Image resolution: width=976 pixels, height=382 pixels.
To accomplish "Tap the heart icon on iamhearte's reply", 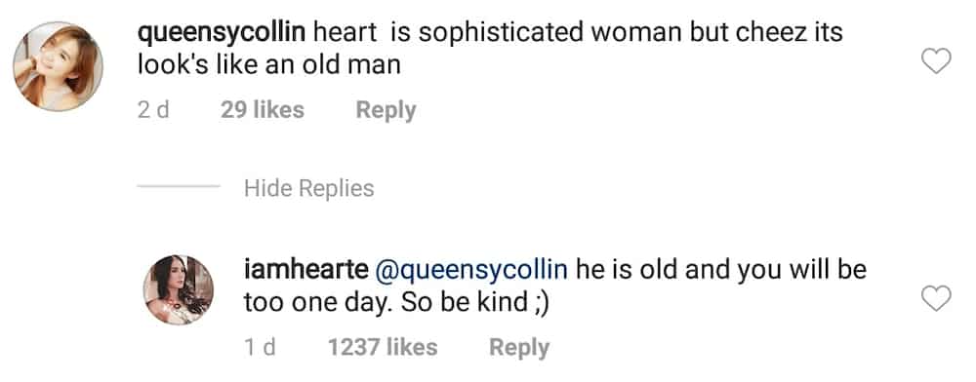I will point(936,299).
